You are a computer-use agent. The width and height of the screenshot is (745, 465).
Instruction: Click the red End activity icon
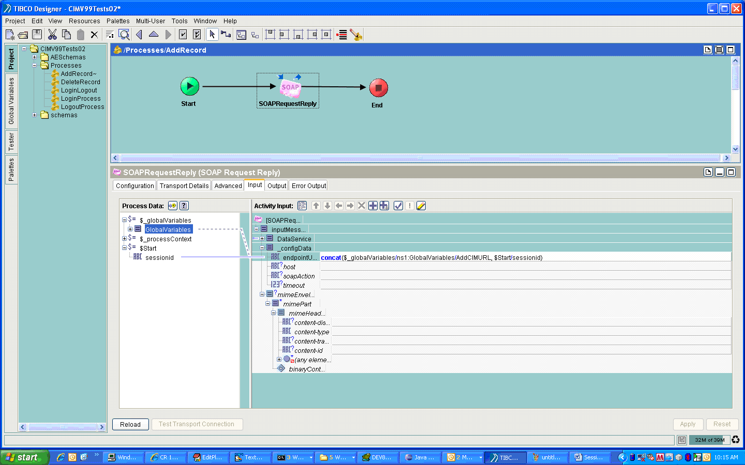point(378,88)
